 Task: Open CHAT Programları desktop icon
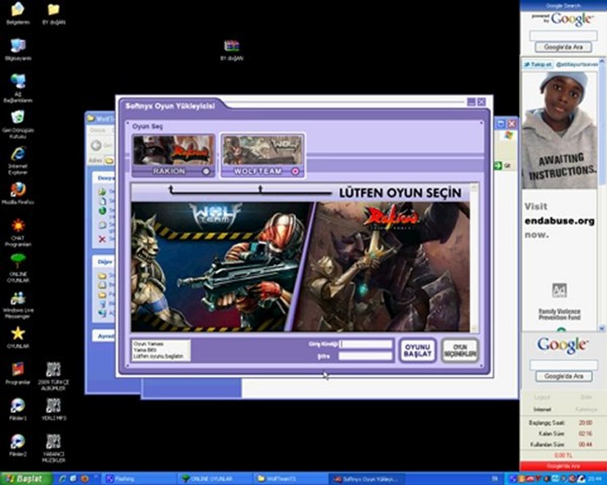18,233
